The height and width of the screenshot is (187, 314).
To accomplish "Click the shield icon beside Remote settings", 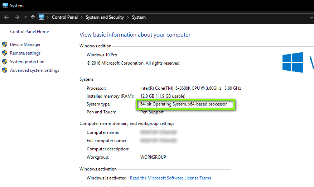I will point(5,53).
